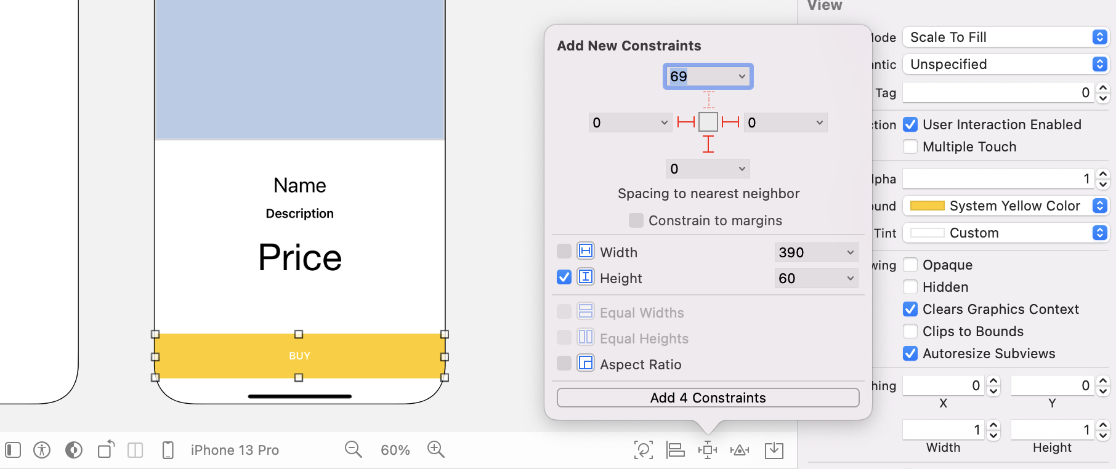Screen dimensions: 1116x469
Task: Zoom in the storyboard canvas
Action: pos(436,449)
